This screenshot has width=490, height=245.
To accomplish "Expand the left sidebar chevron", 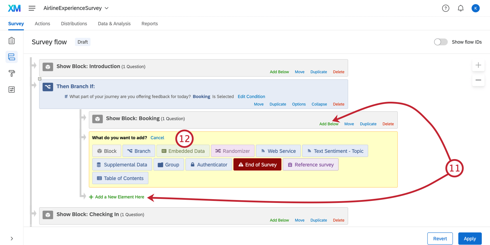I will [x=12, y=238].
